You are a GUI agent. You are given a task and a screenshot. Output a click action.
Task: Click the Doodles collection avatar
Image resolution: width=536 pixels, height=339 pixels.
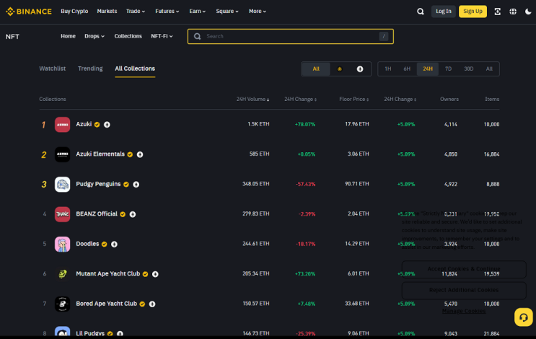(x=62, y=244)
